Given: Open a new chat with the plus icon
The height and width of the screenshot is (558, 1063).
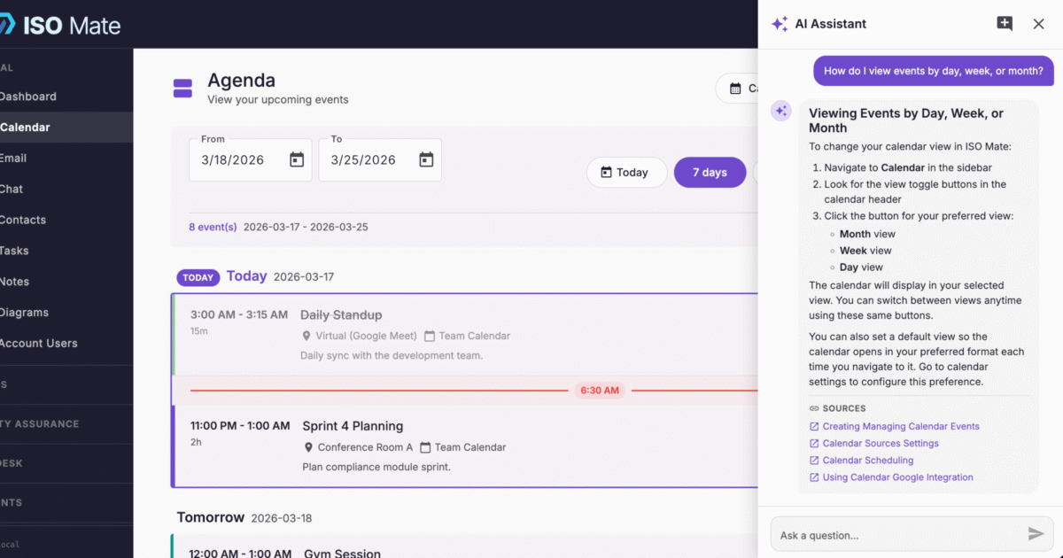Looking at the screenshot, I should pos(1005,24).
